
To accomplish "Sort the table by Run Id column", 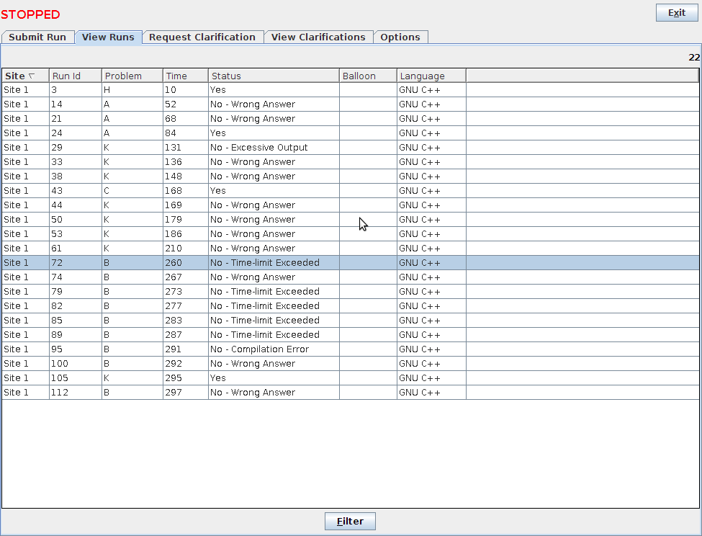I will [x=75, y=76].
